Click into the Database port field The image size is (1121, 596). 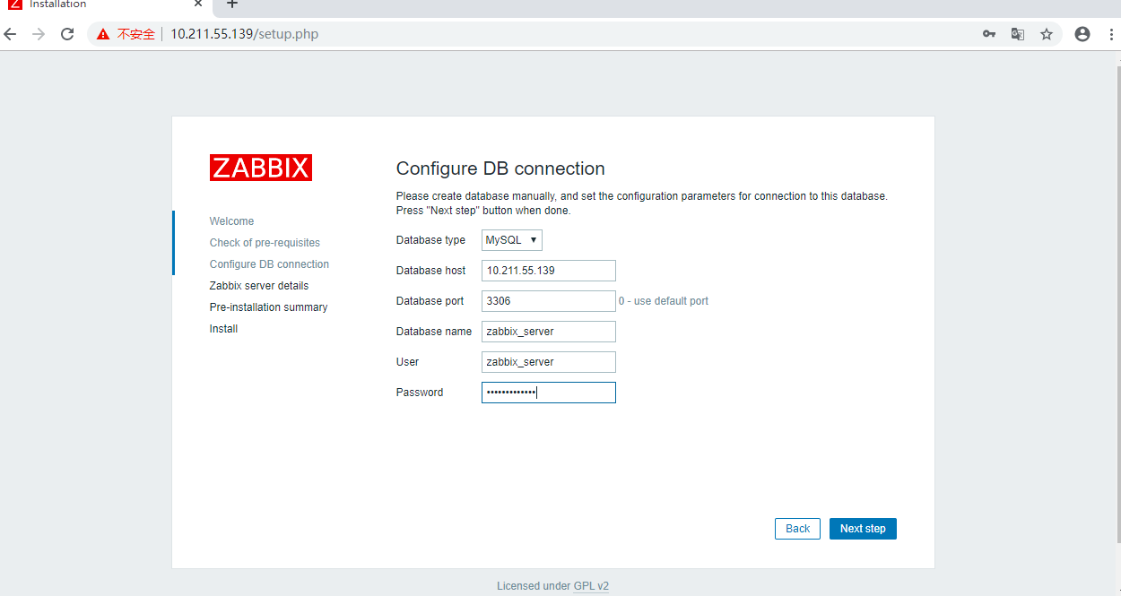tap(548, 301)
